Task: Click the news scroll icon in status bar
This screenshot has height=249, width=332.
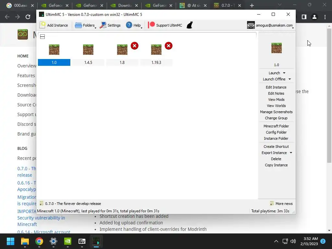Action: click(x=41, y=204)
